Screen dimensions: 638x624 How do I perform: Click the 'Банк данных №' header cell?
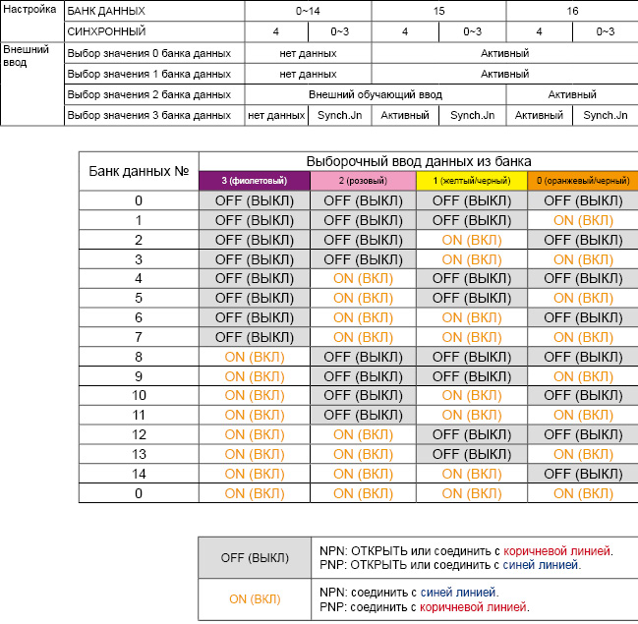pos(139,171)
